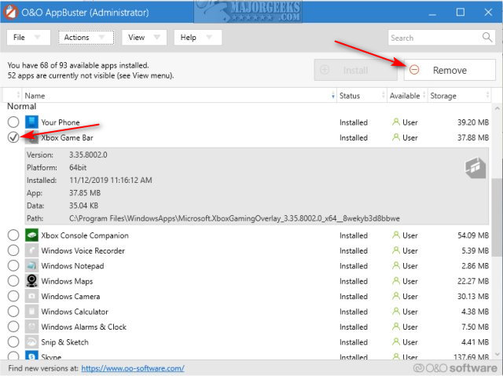Expand the View dropdown menu

point(145,37)
